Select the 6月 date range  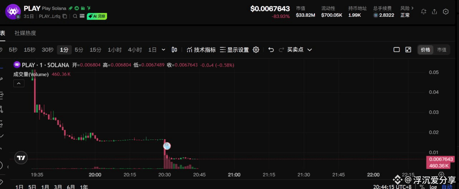click(71, 187)
